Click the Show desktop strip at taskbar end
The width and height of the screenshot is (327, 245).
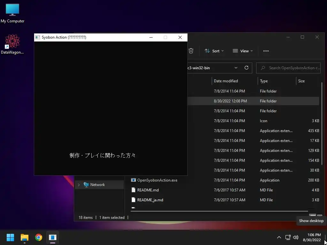pos(325,237)
